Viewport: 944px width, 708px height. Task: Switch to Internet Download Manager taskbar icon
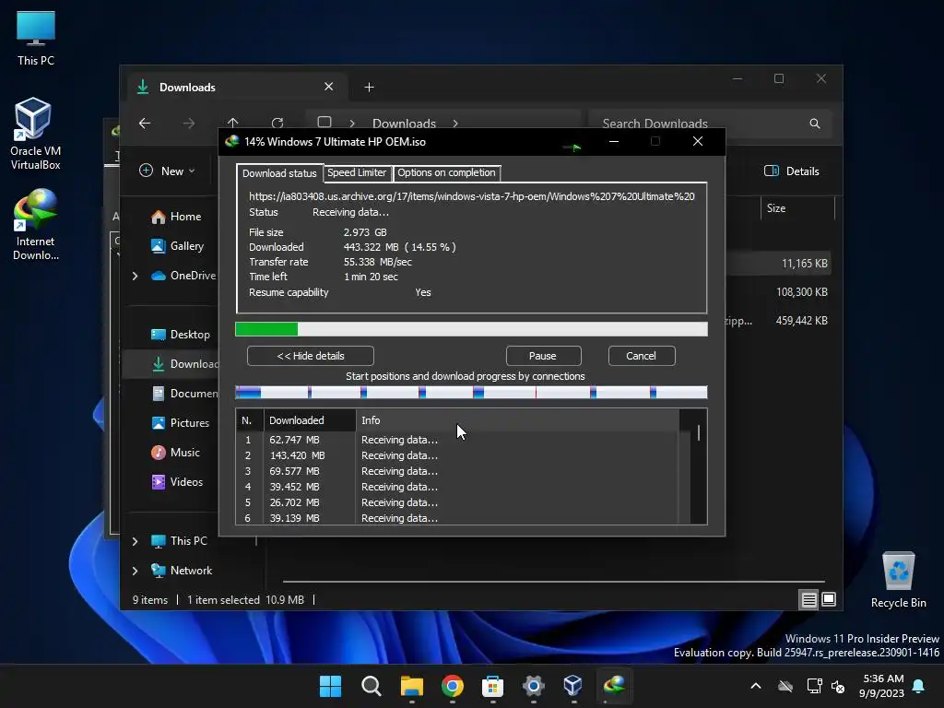point(614,686)
